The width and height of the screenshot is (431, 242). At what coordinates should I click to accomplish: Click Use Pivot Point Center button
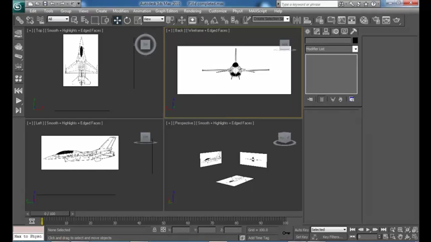(170, 20)
